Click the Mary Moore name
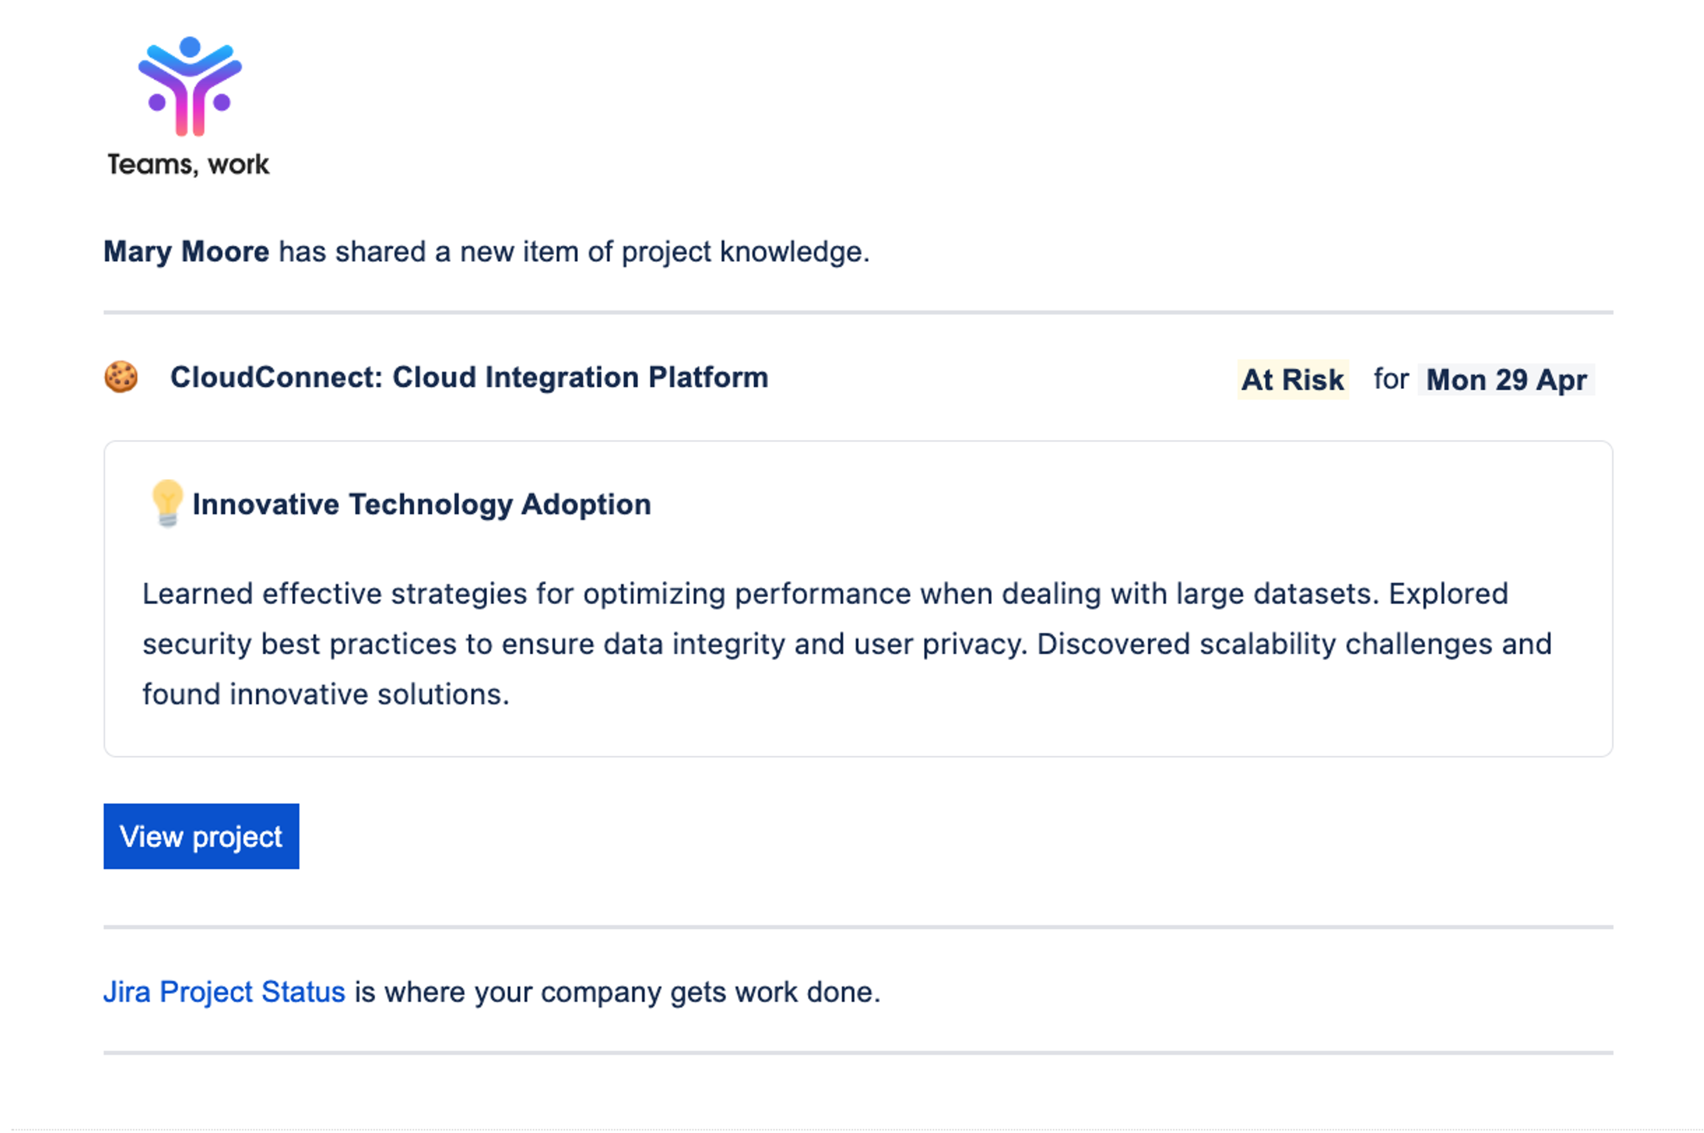Screen dimensions: 1704x1133 click(x=186, y=251)
